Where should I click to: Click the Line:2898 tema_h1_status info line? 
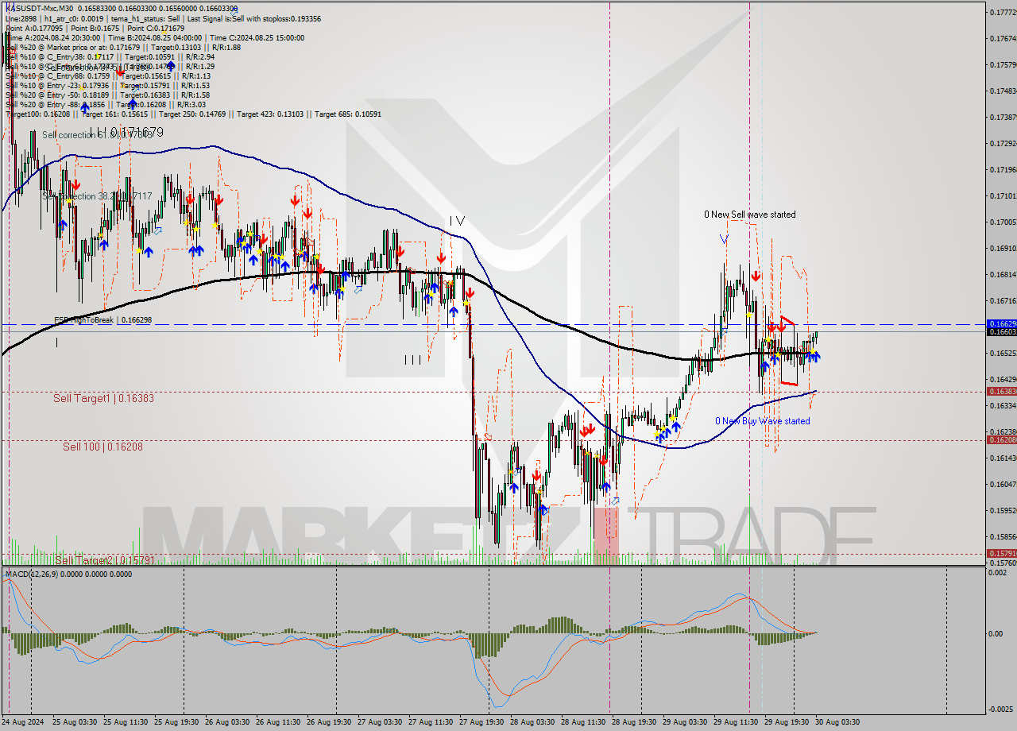point(163,18)
